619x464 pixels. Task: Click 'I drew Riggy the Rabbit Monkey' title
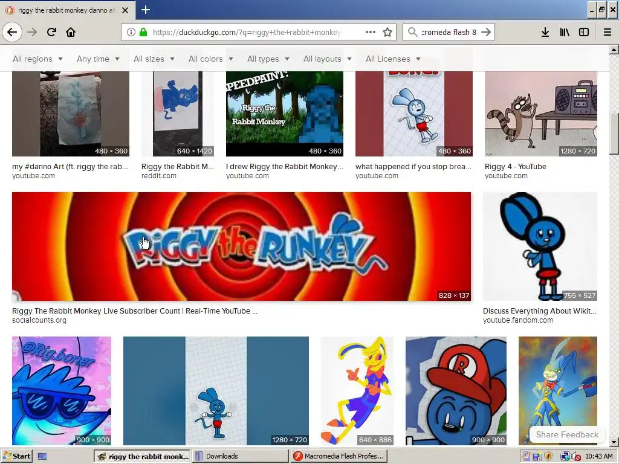coord(285,167)
